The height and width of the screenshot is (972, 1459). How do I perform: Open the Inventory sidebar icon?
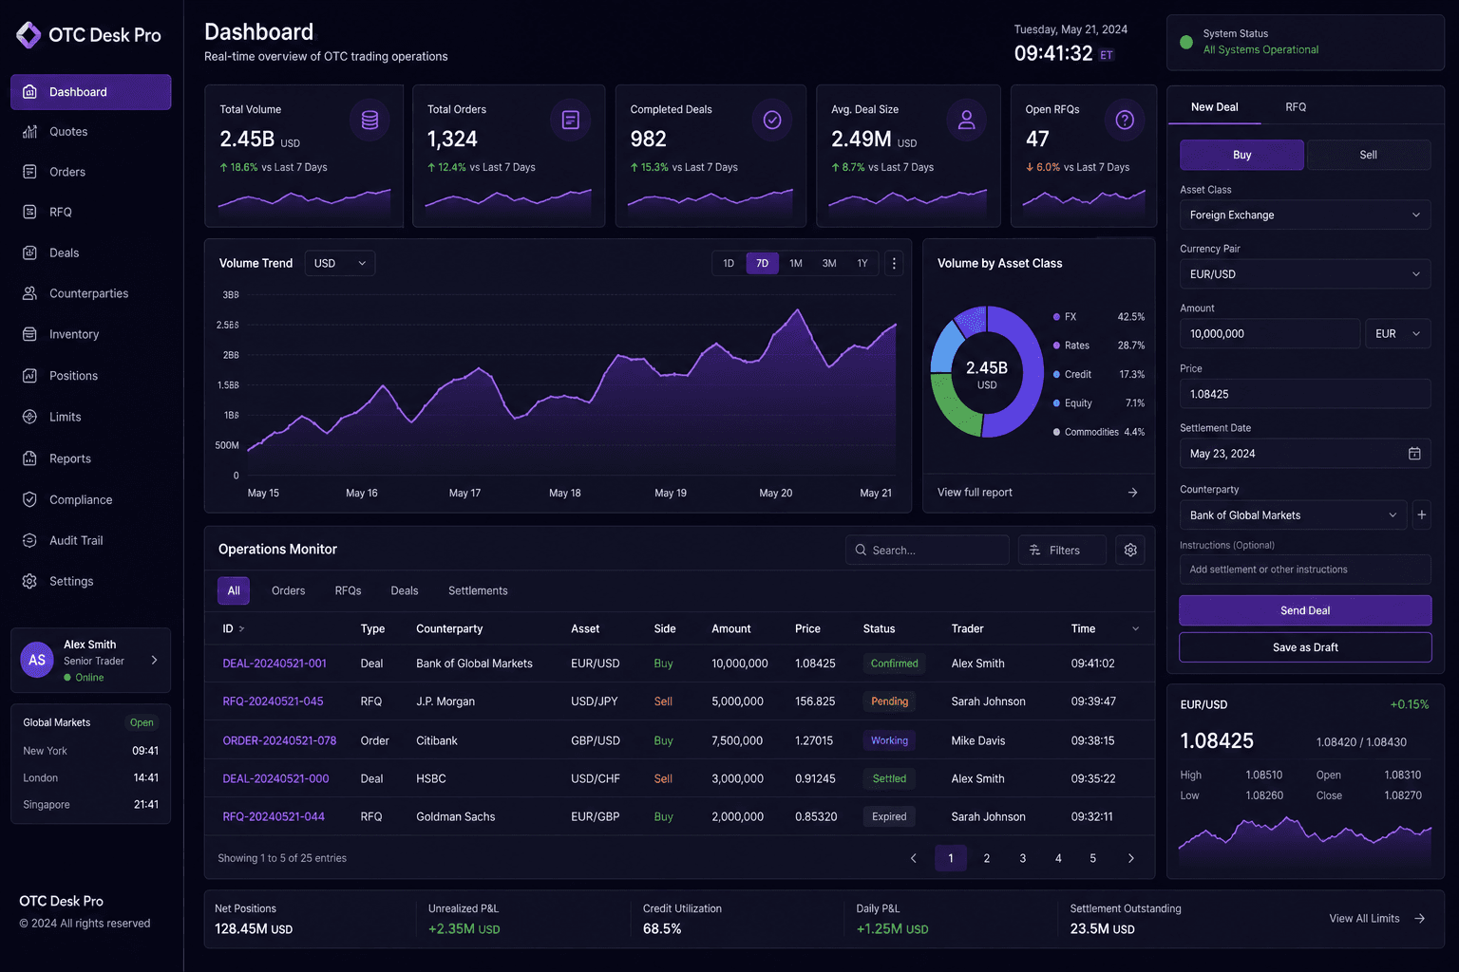pos(29,334)
